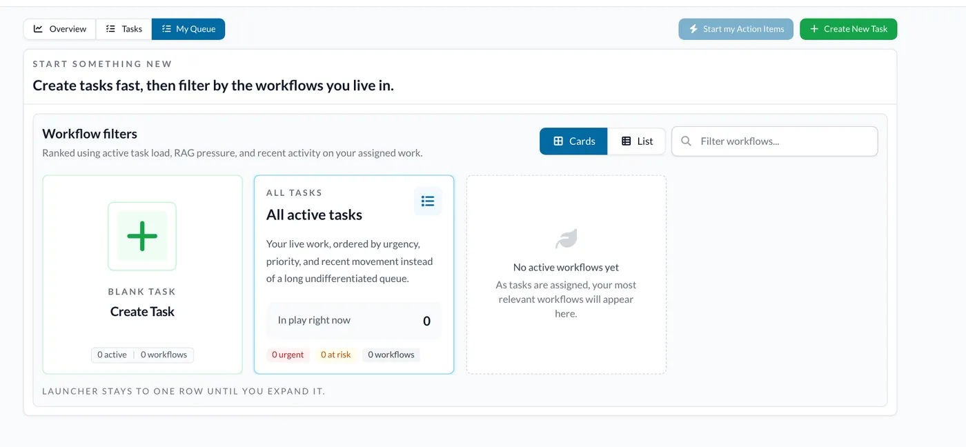The image size is (966, 447).
Task: Click the 0 at risk badge
Action: 335,355
